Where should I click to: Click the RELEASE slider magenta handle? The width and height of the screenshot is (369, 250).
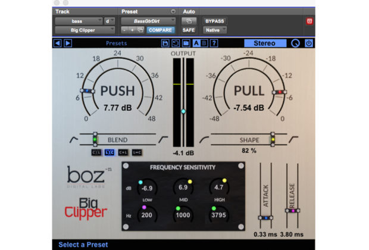coord(292,211)
